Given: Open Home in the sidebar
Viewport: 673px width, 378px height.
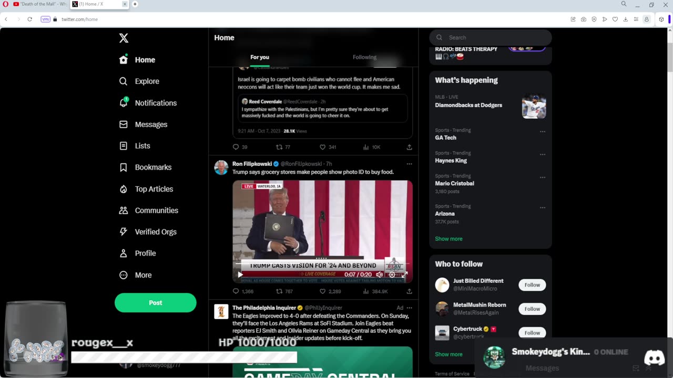Looking at the screenshot, I should (137, 60).
